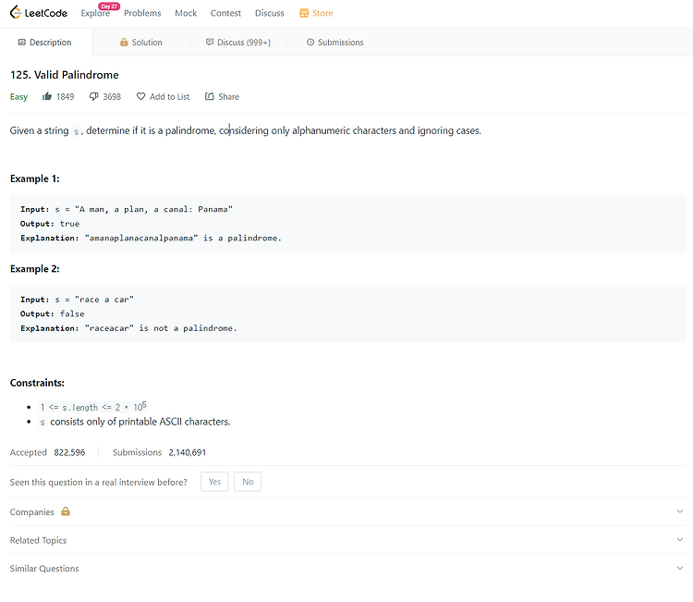693x602 pixels.
Task: Switch to the Submissions tab
Action: [x=335, y=42]
